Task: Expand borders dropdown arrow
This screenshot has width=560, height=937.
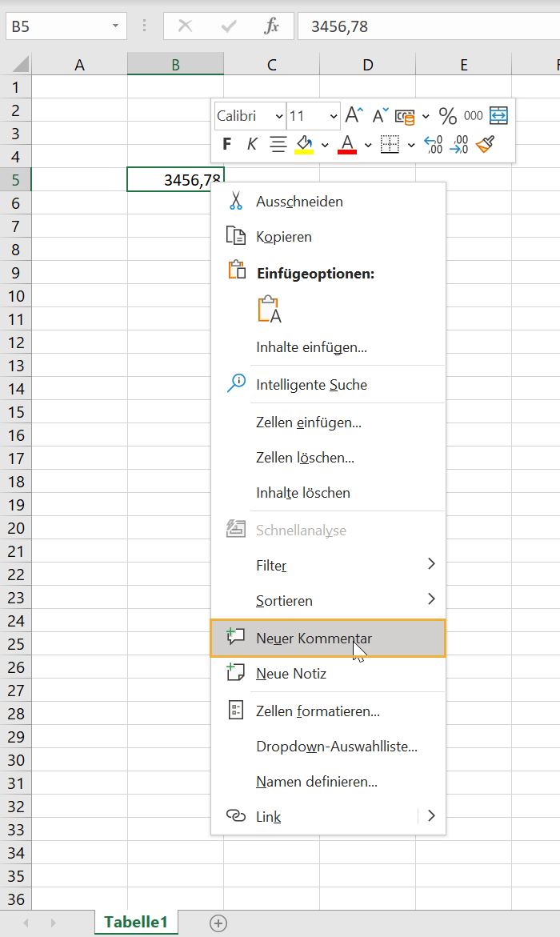Action: click(411, 145)
